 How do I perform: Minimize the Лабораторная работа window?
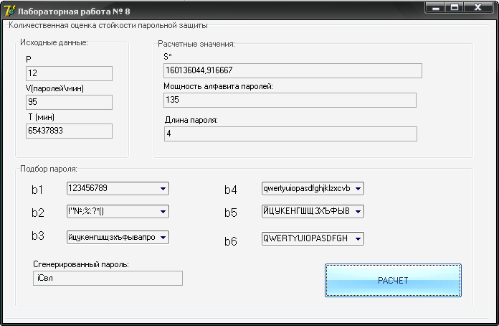[x=436, y=8]
